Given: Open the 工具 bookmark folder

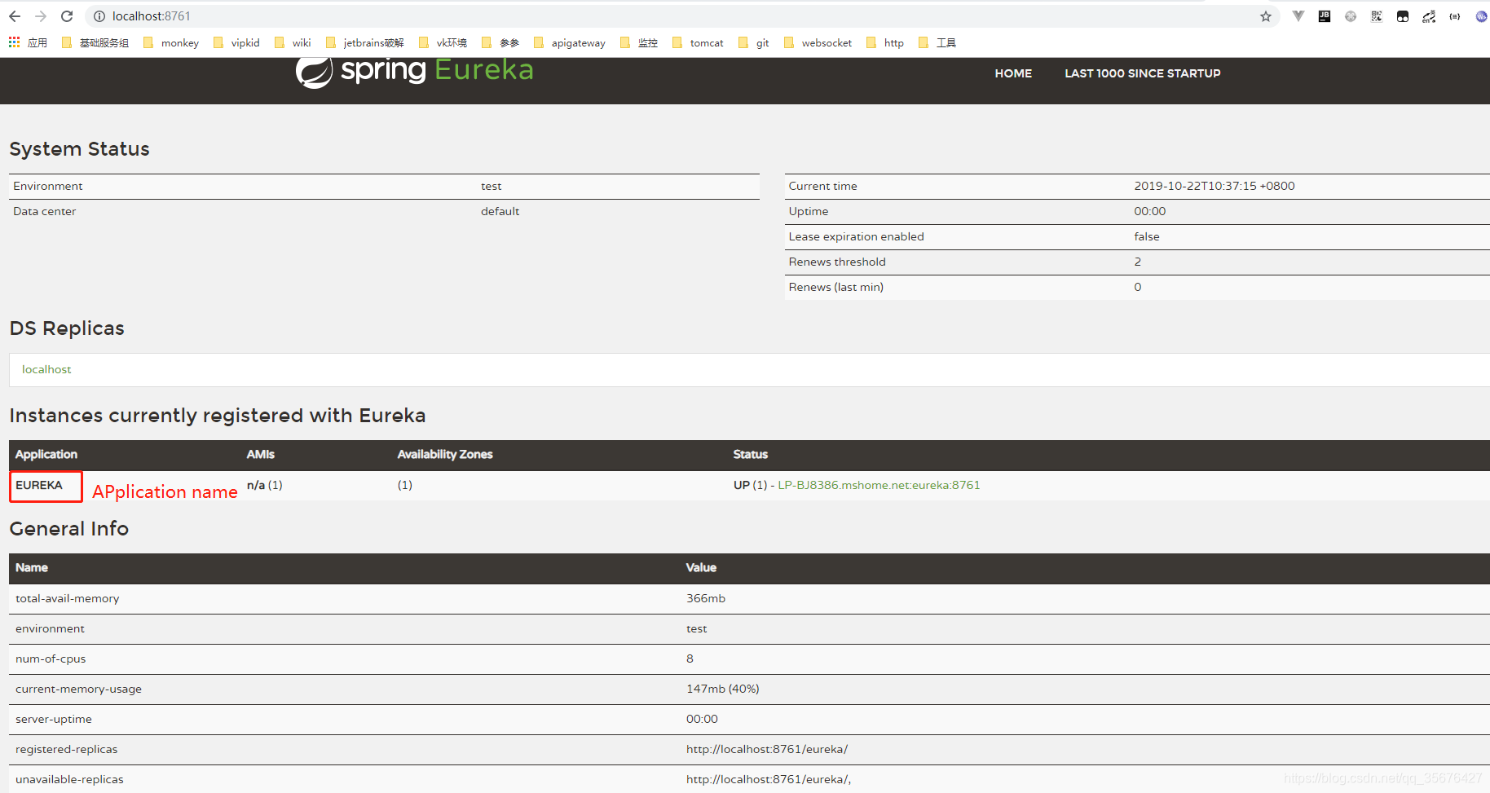Looking at the screenshot, I should pyautogui.click(x=937, y=43).
